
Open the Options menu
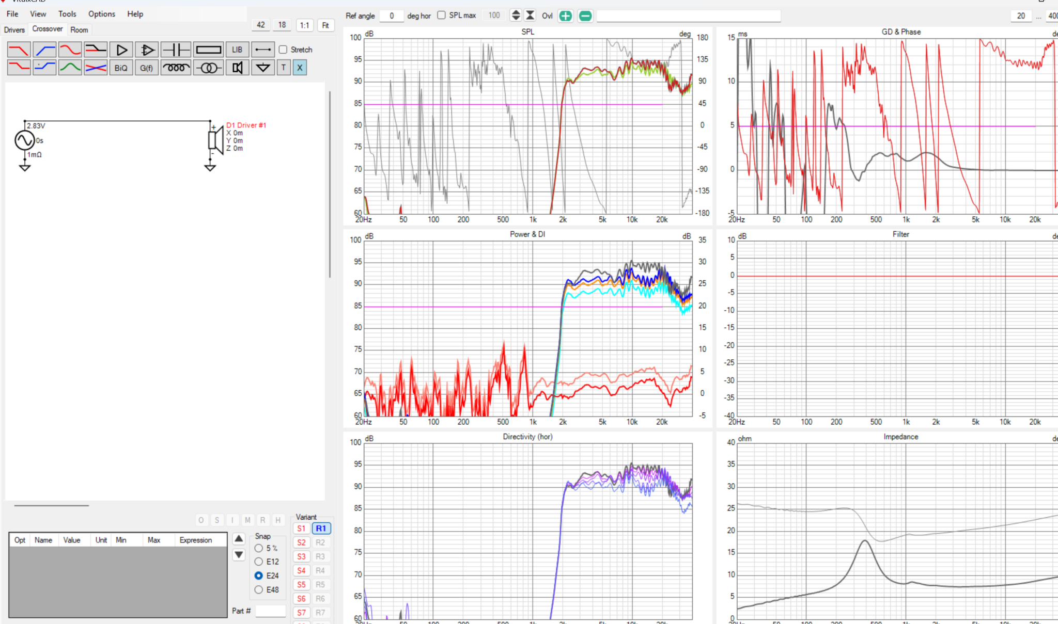pyautogui.click(x=102, y=14)
